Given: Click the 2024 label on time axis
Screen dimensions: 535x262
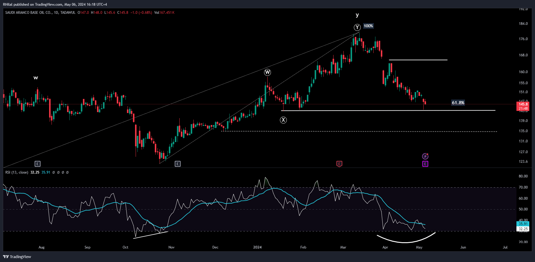Looking at the screenshot, I should pos(257,247).
